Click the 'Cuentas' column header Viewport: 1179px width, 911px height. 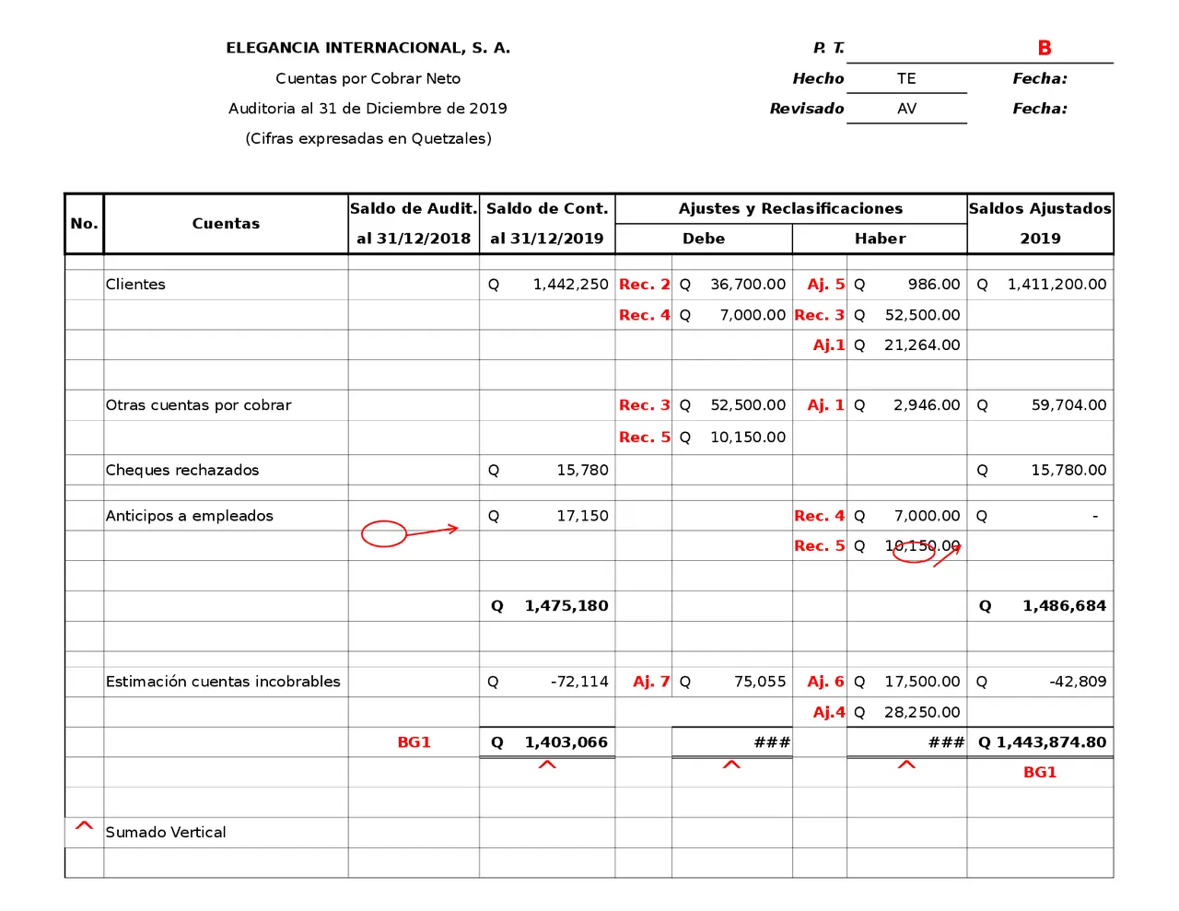pos(226,224)
